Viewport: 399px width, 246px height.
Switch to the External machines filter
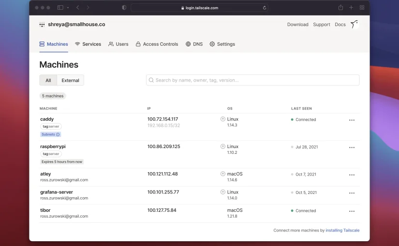(71, 81)
